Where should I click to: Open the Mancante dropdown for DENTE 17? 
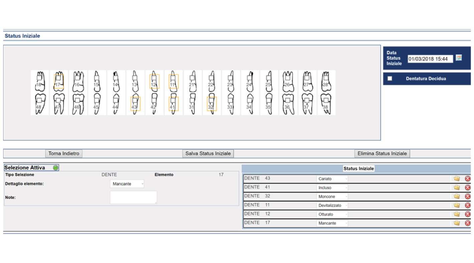pos(332,223)
